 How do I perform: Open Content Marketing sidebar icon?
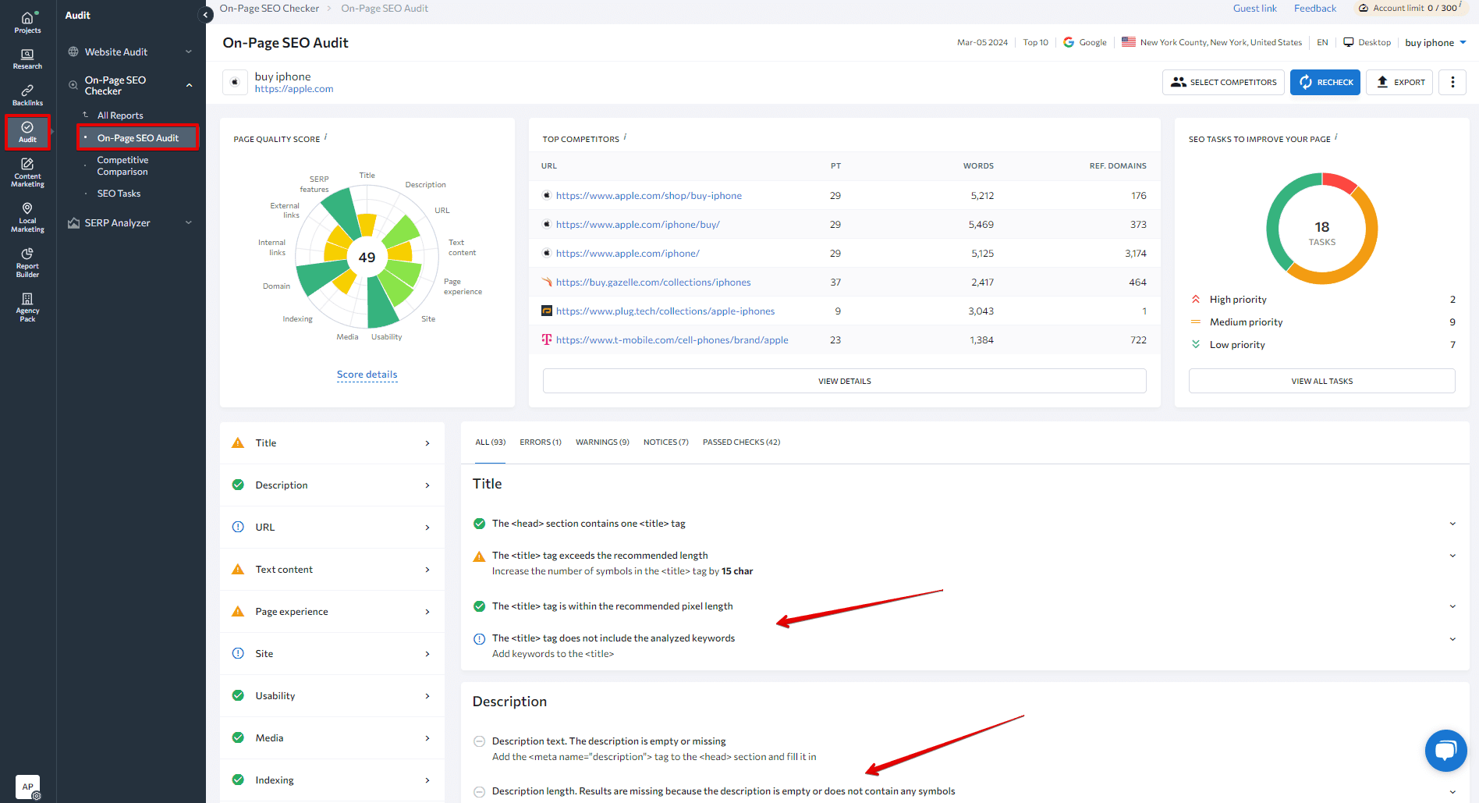point(27,172)
